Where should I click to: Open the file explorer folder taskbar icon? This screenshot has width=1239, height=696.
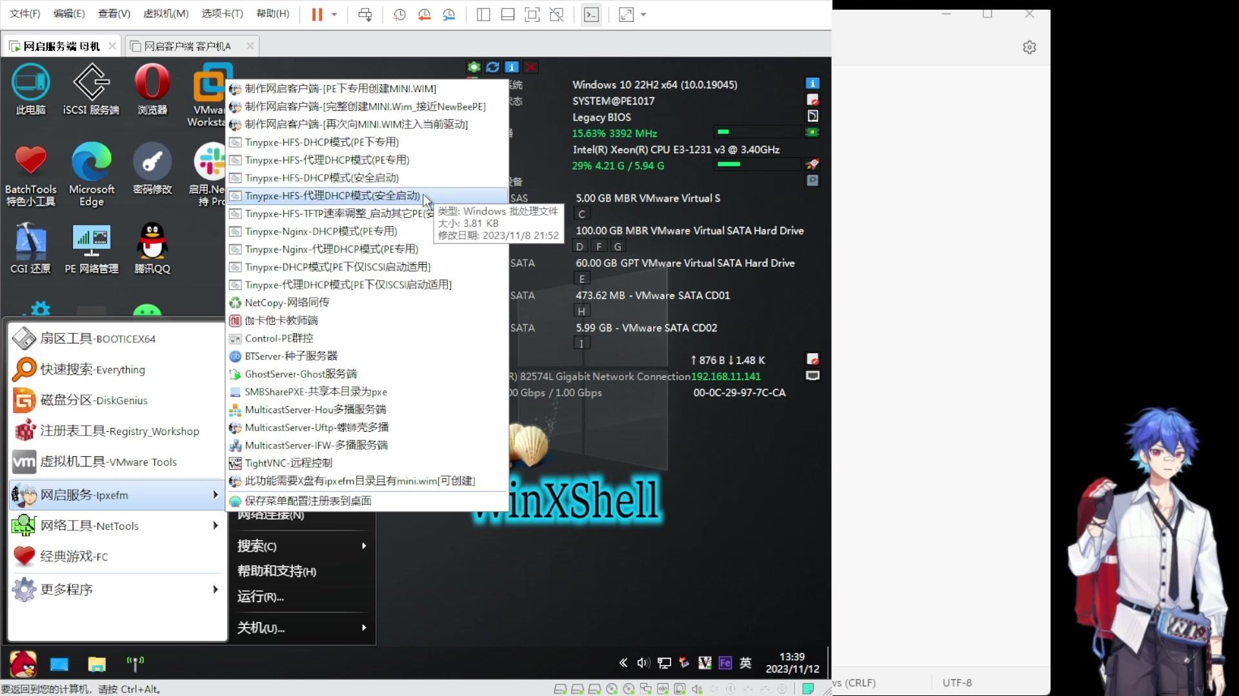97,664
